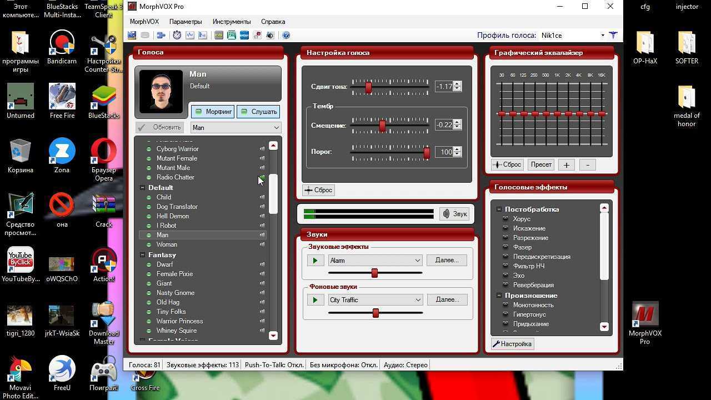Viewport: 711px width, 400px height.
Task: Open the Man voice dropdown
Action: point(236,128)
